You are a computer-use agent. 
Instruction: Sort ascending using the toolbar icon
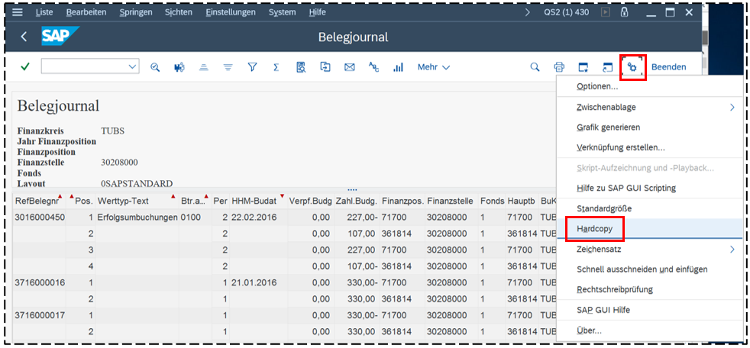[203, 67]
